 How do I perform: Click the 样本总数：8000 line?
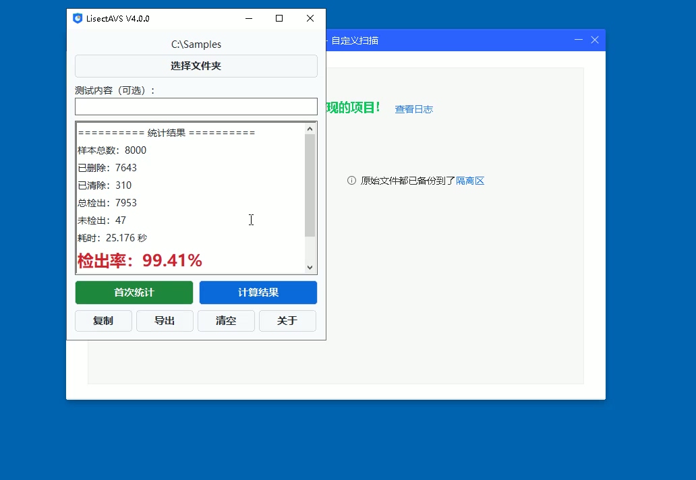tap(112, 150)
